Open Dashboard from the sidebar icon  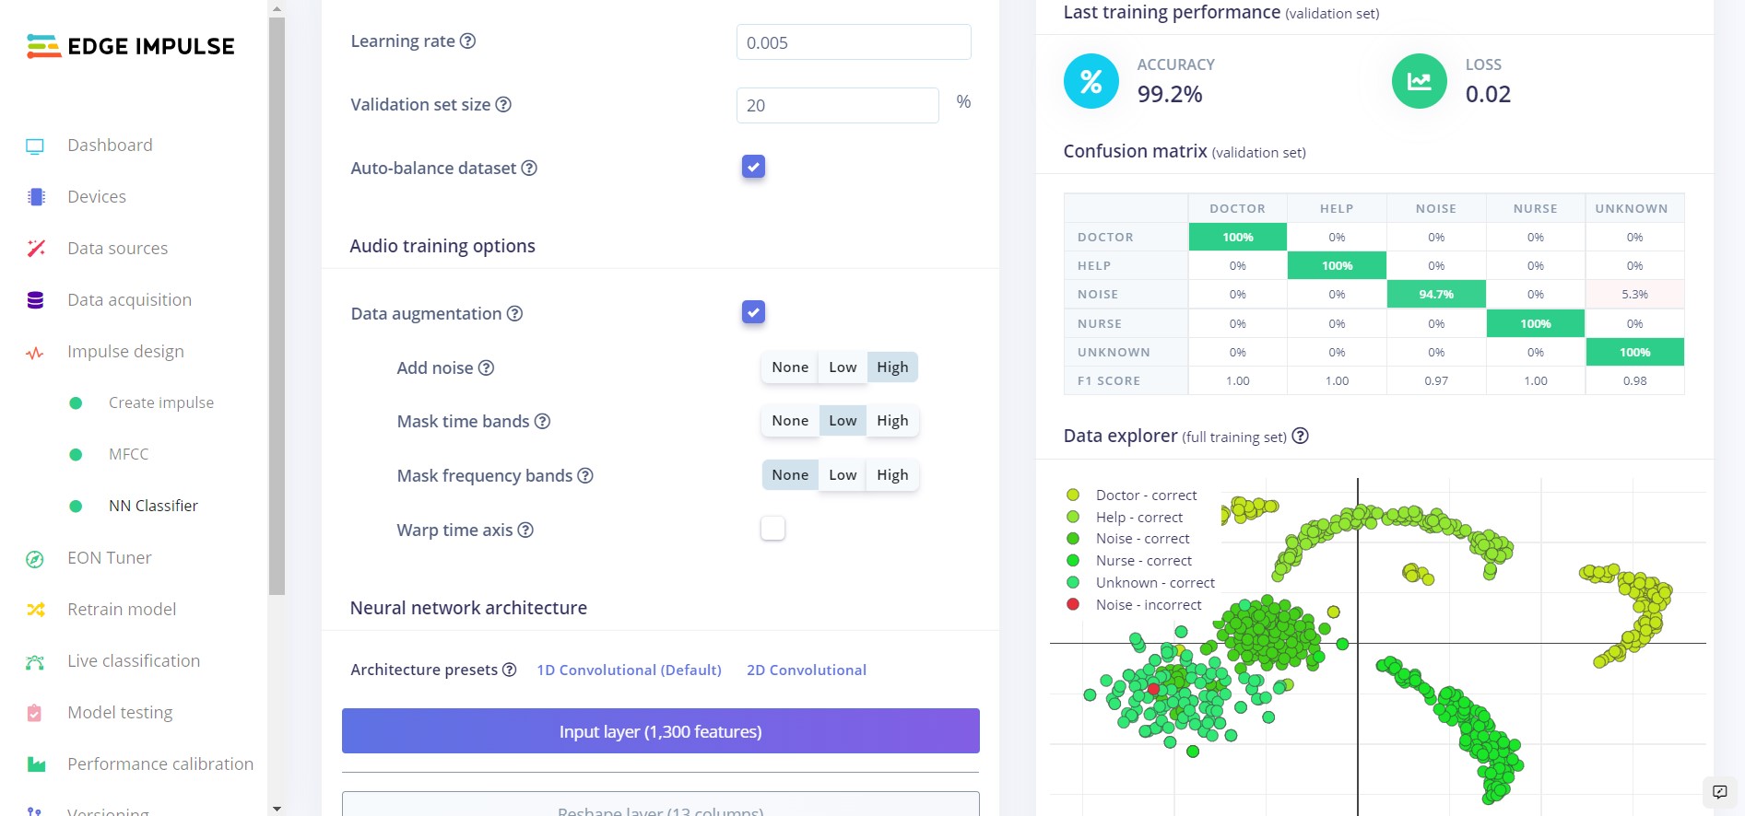pyautogui.click(x=35, y=146)
